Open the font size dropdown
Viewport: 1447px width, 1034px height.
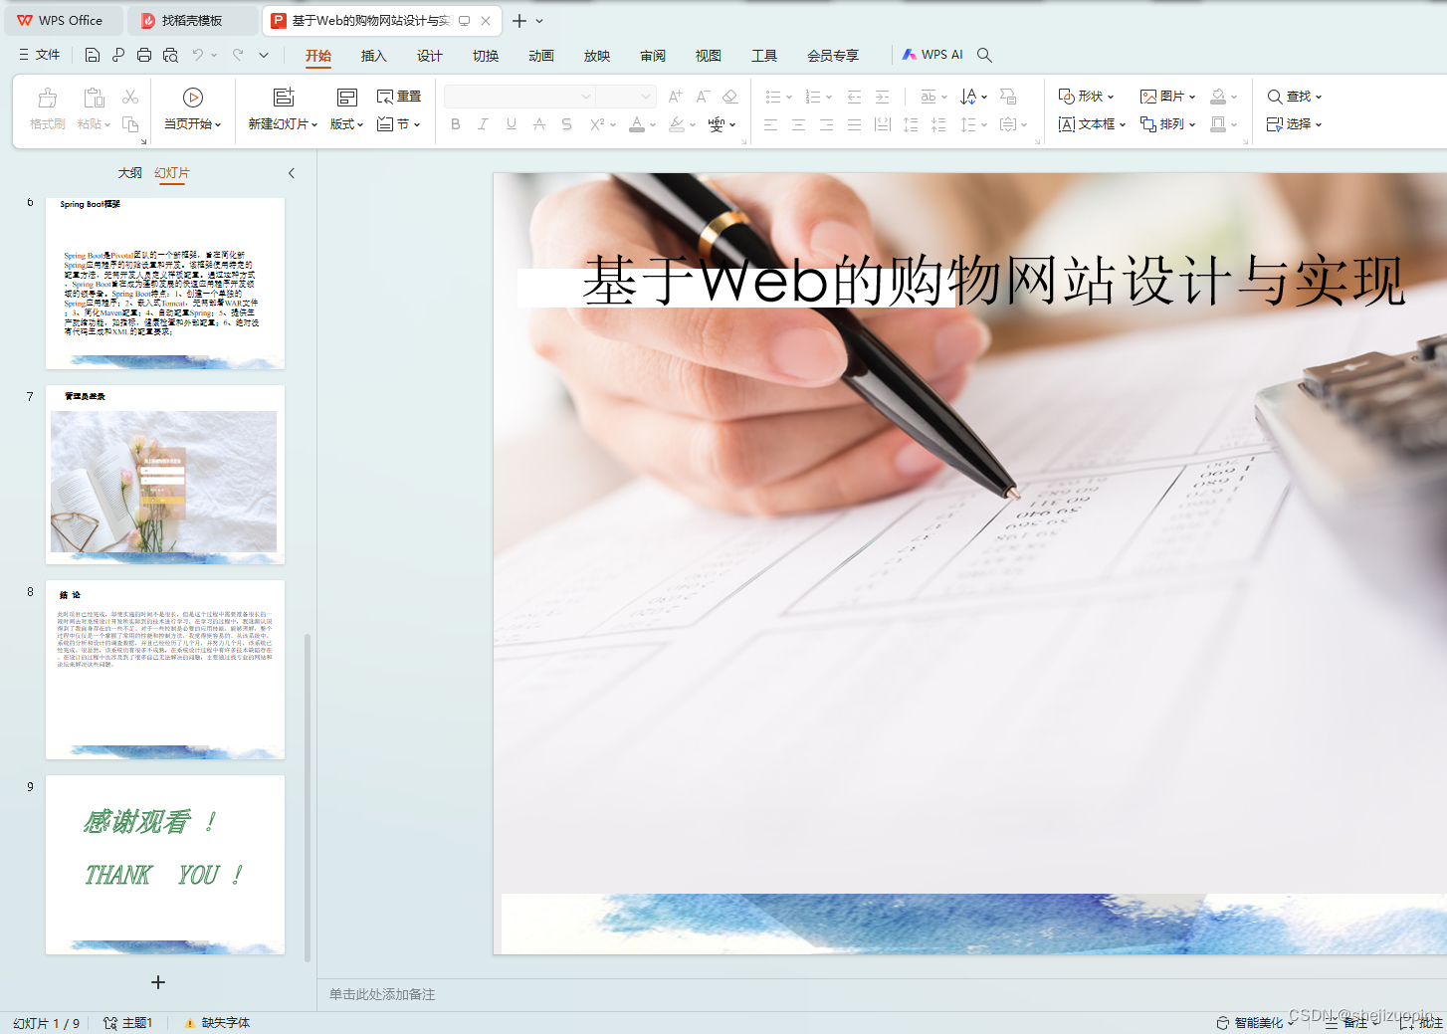tap(645, 96)
